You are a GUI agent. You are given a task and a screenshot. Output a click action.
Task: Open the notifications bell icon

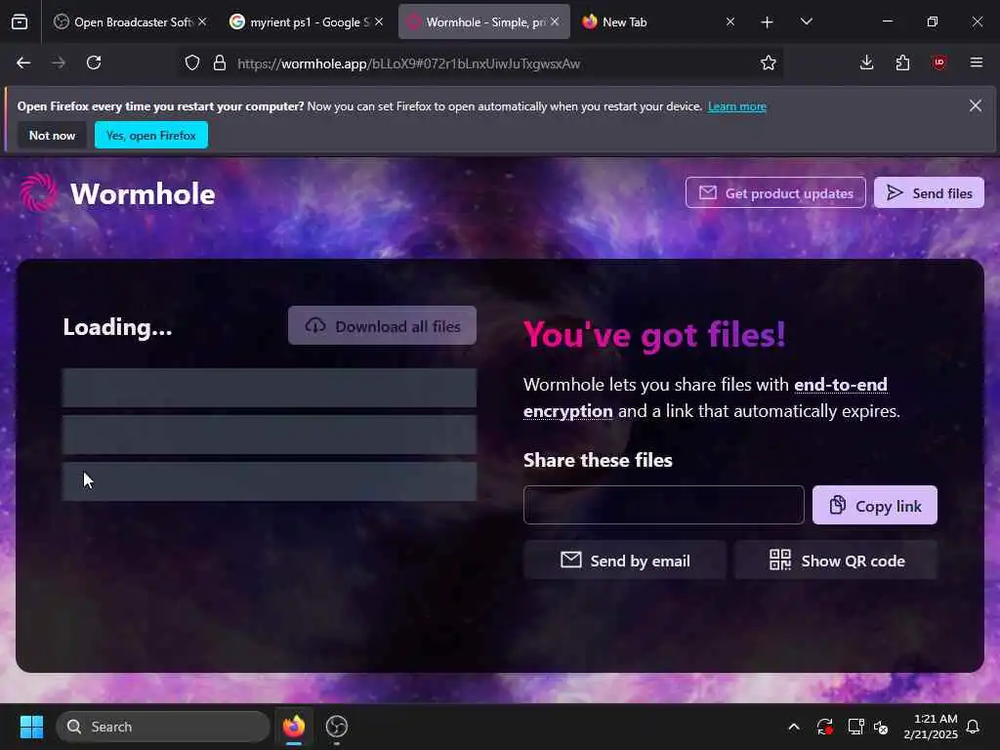[x=974, y=727]
